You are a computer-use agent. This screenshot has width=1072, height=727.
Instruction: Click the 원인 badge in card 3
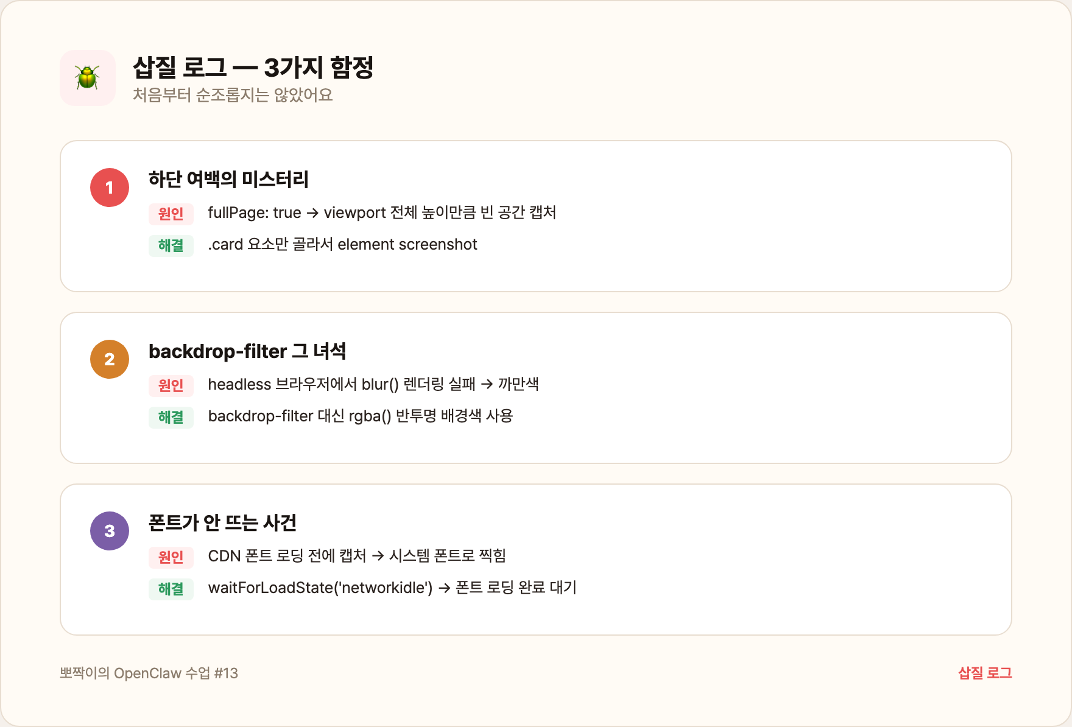click(171, 557)
